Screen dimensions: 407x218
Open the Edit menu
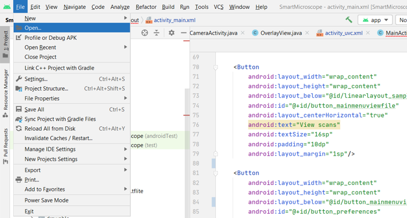tap(35, 7)
